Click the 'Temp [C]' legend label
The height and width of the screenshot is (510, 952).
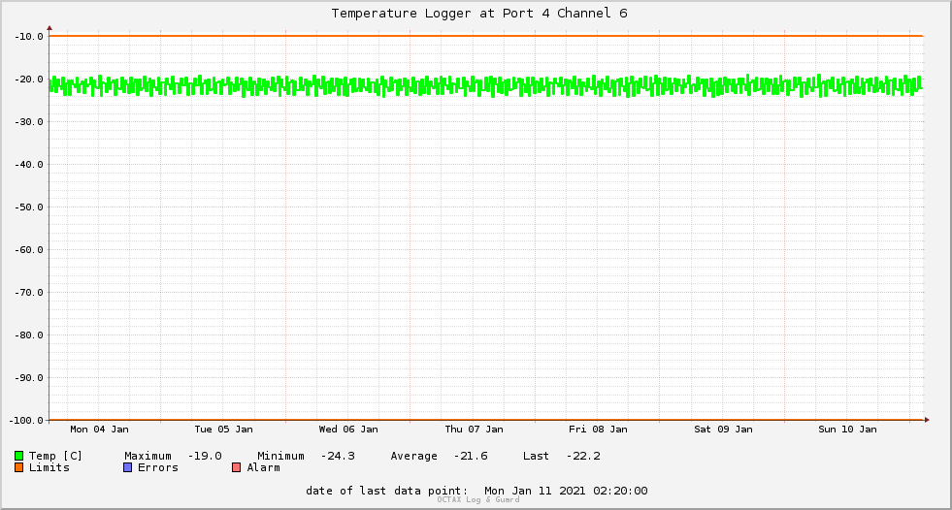55,456
